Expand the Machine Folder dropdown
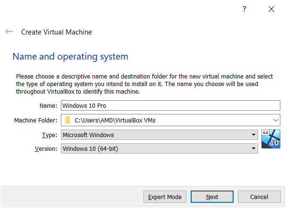Screen dimensions: 286x208 coord(276,120)
